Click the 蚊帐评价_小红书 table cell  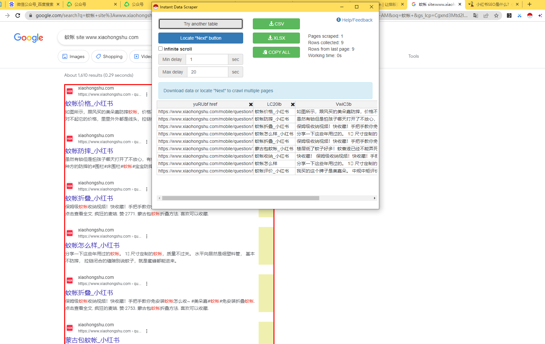(x=274, y=171)
